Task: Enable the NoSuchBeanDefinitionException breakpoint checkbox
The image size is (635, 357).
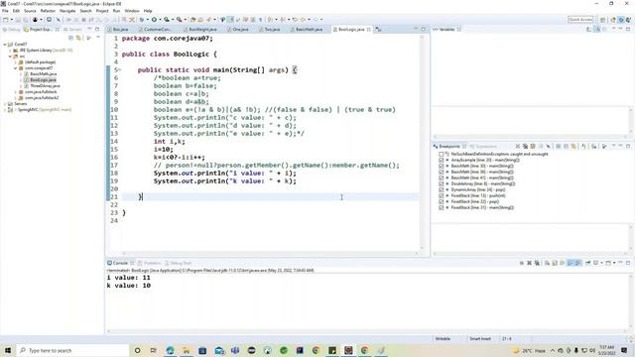Action: pyautogui.click(x=441, y=154)
